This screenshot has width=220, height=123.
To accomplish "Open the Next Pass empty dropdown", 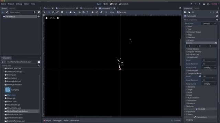I will pos(208,24).
